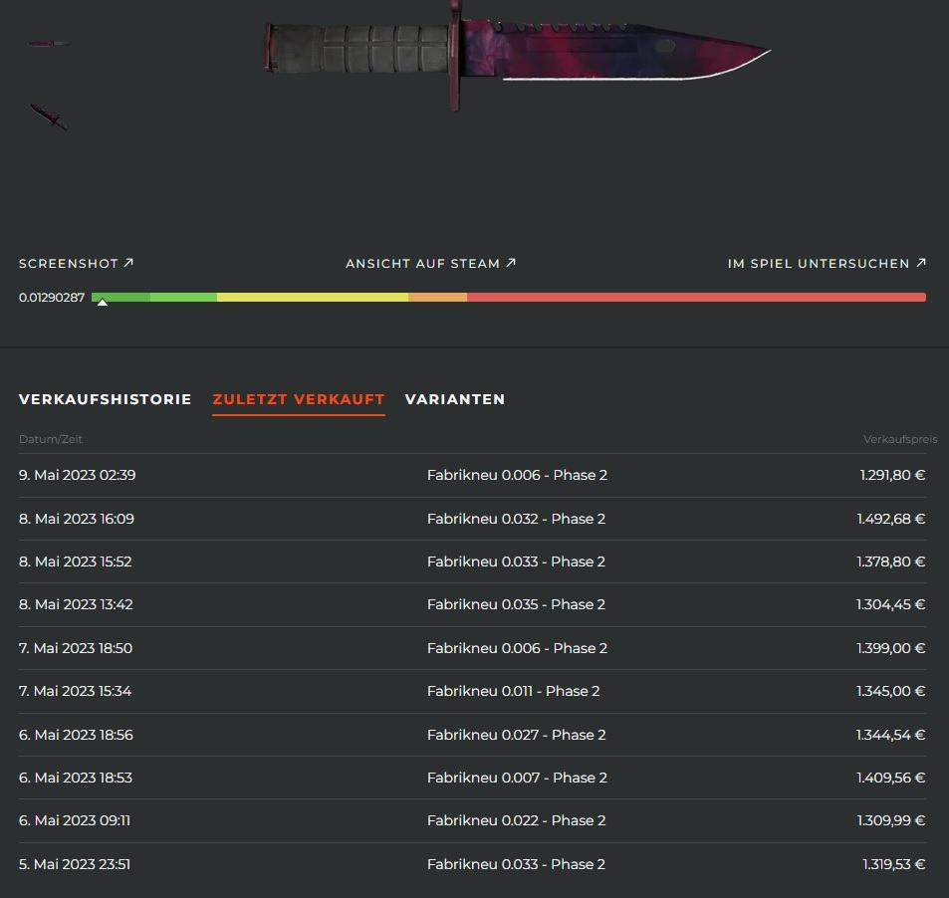Click price 1.319,53 €

point(894,864)
